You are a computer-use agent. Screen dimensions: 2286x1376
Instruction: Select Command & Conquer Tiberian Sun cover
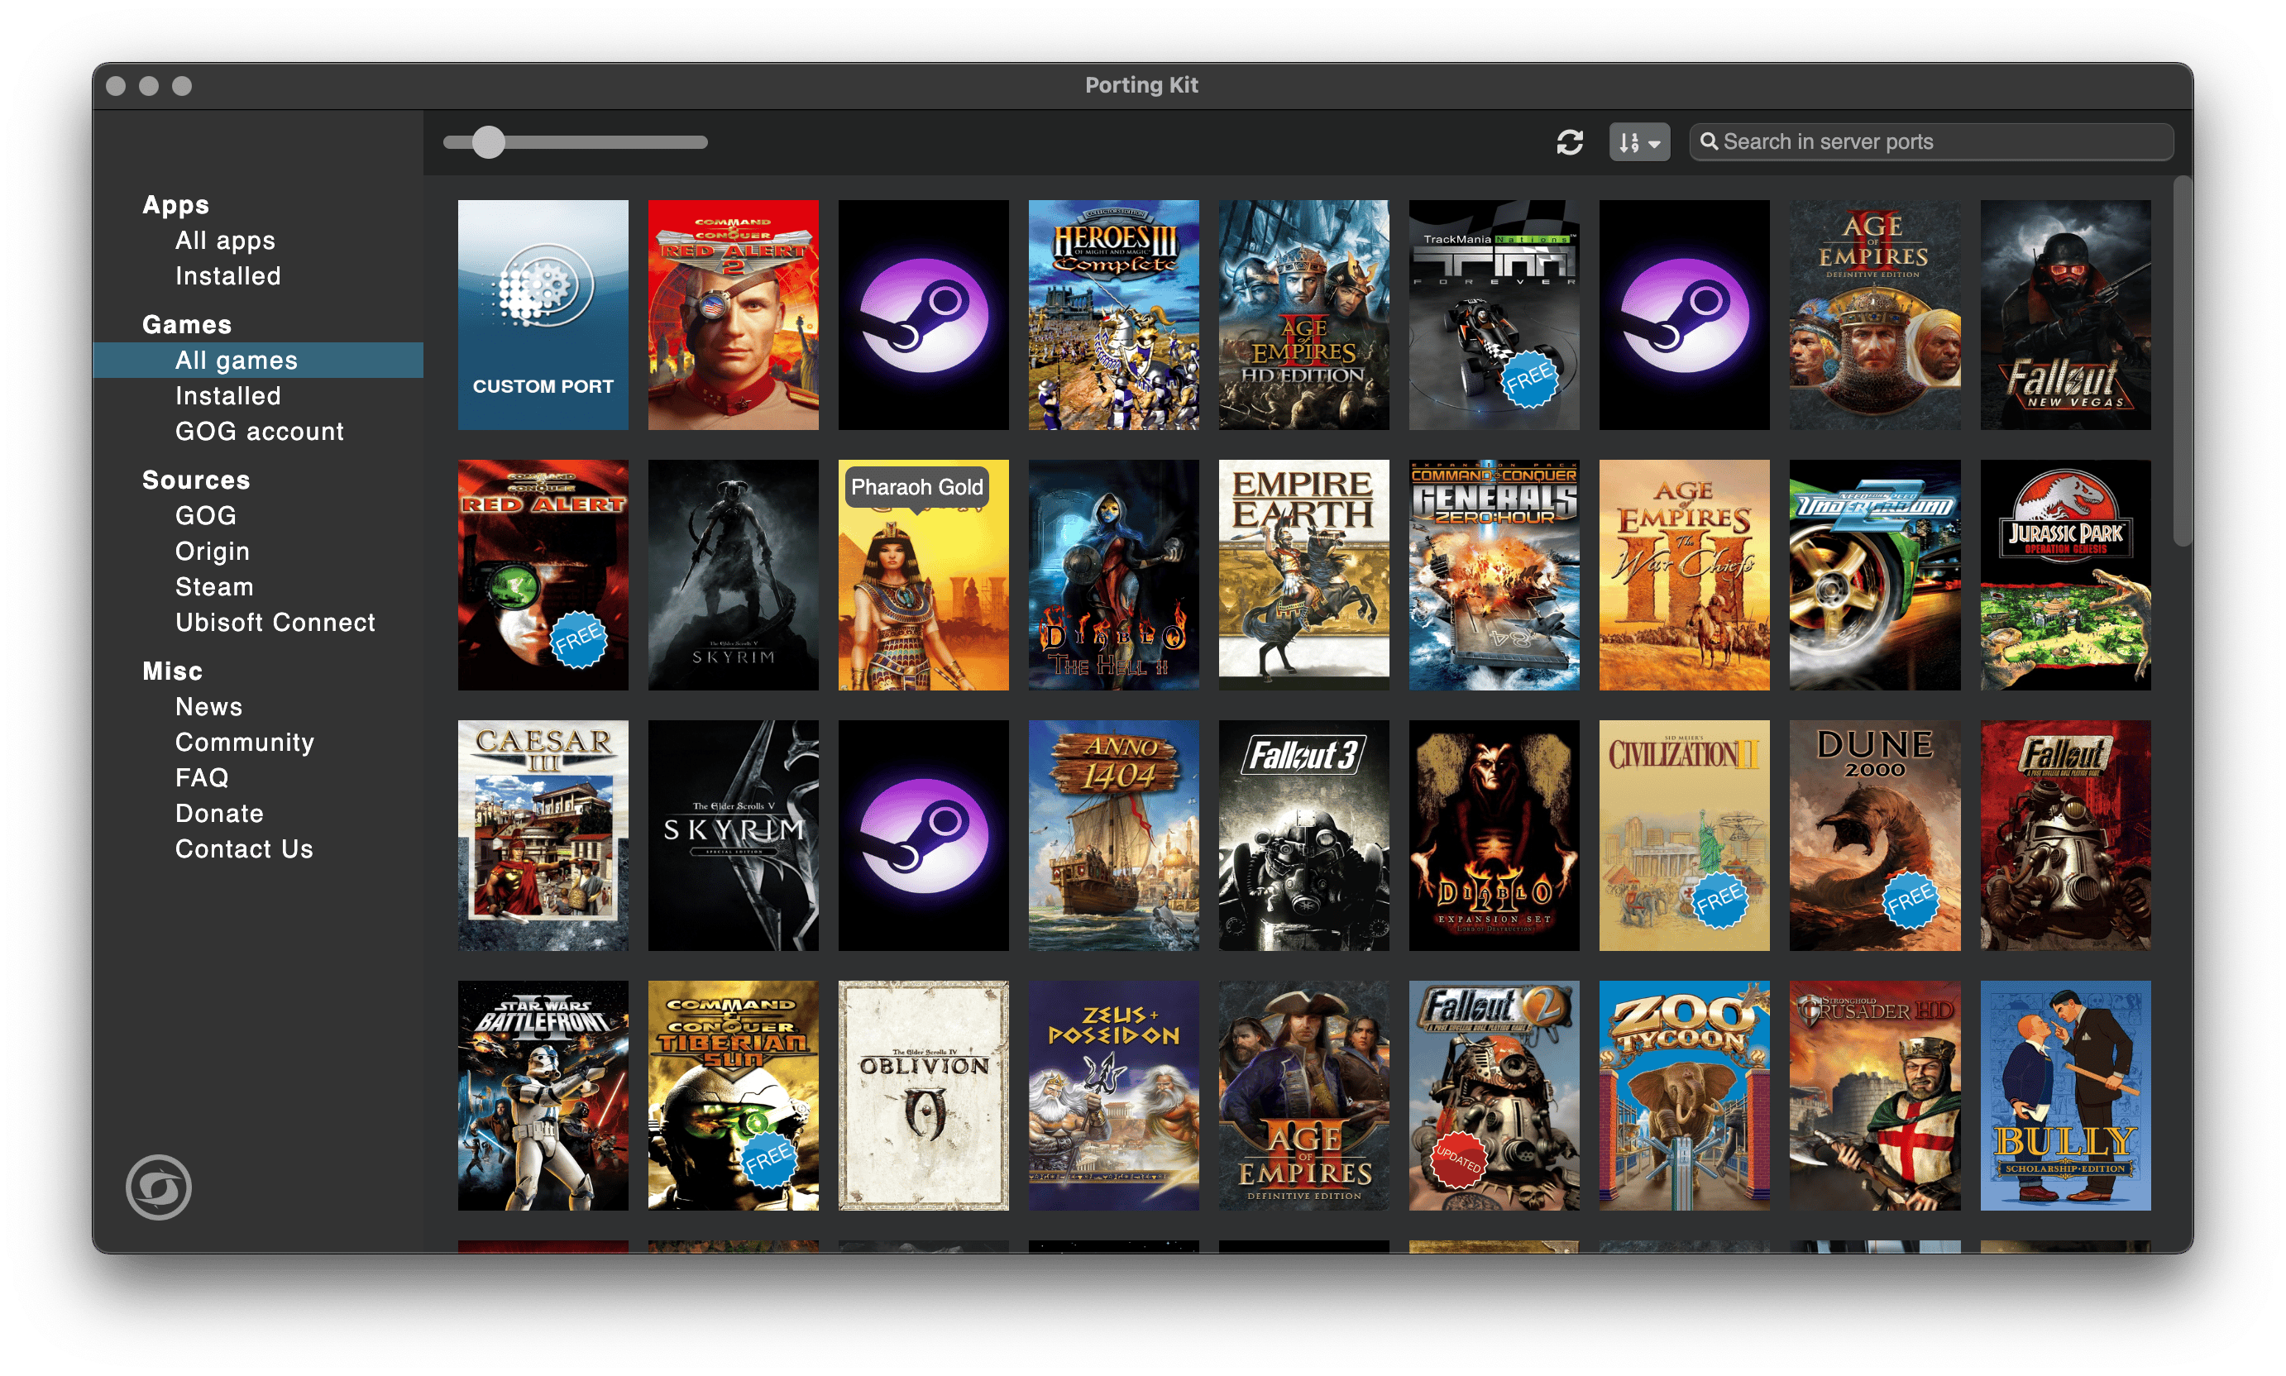[x=733, y=1095]
